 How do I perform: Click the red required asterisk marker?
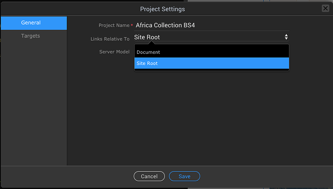coord(132,25)
